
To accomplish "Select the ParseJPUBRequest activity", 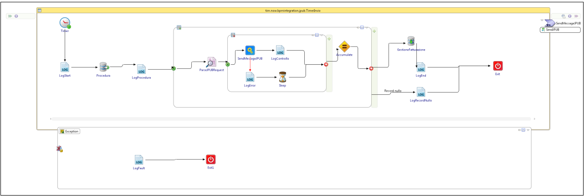I will [211, 62].
